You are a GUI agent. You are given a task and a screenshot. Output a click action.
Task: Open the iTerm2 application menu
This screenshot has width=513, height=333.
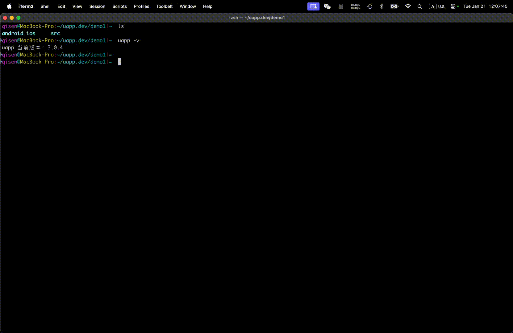(26, 6)
